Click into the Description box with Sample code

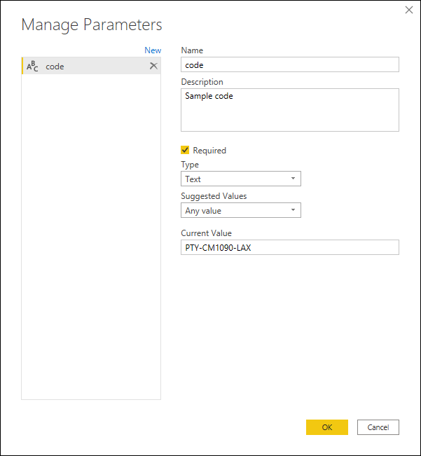pos(290,110)
